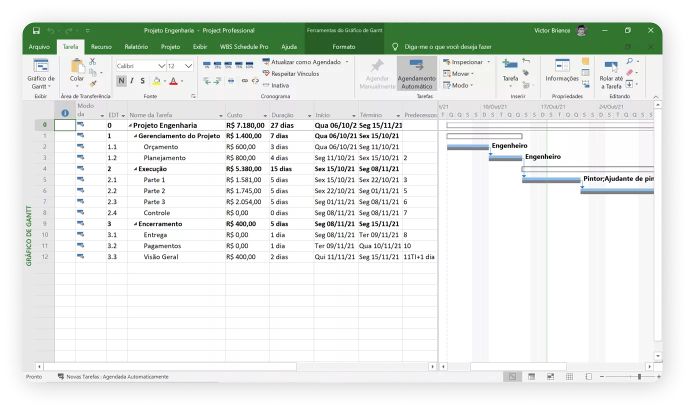690x410 pixels.
Task: Click the link tasks chain icon
Action: [244, 80]
